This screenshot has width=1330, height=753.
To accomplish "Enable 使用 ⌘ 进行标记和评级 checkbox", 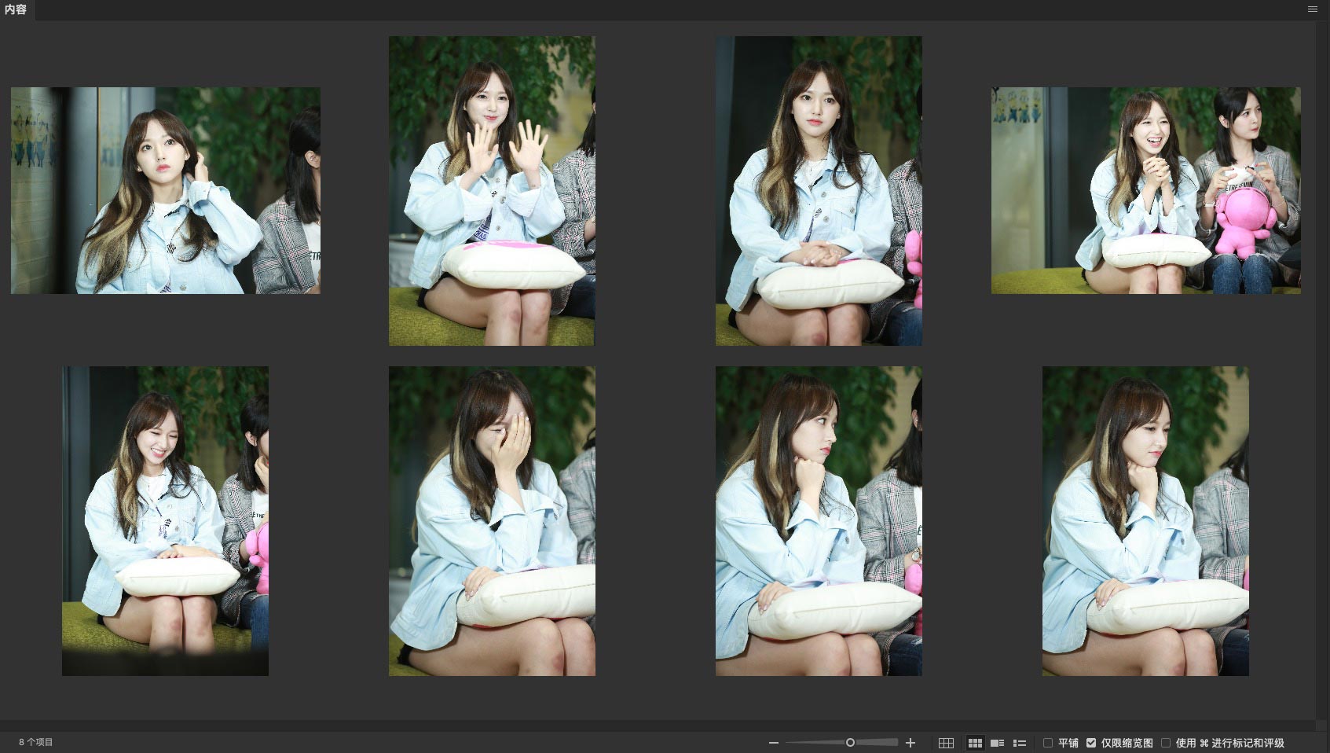I will point(1166,743).
